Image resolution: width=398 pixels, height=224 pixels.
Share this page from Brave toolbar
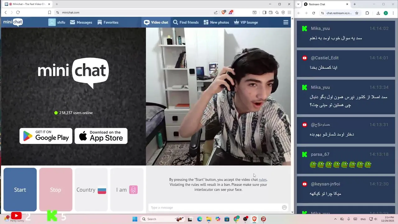point(216,12)
